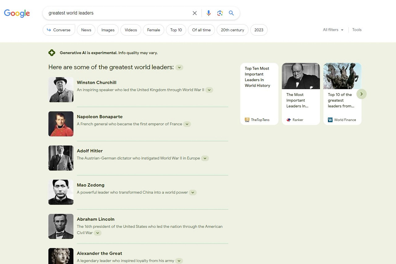Click 'A powerful leader who transformed China' description

tap(132, 193)
